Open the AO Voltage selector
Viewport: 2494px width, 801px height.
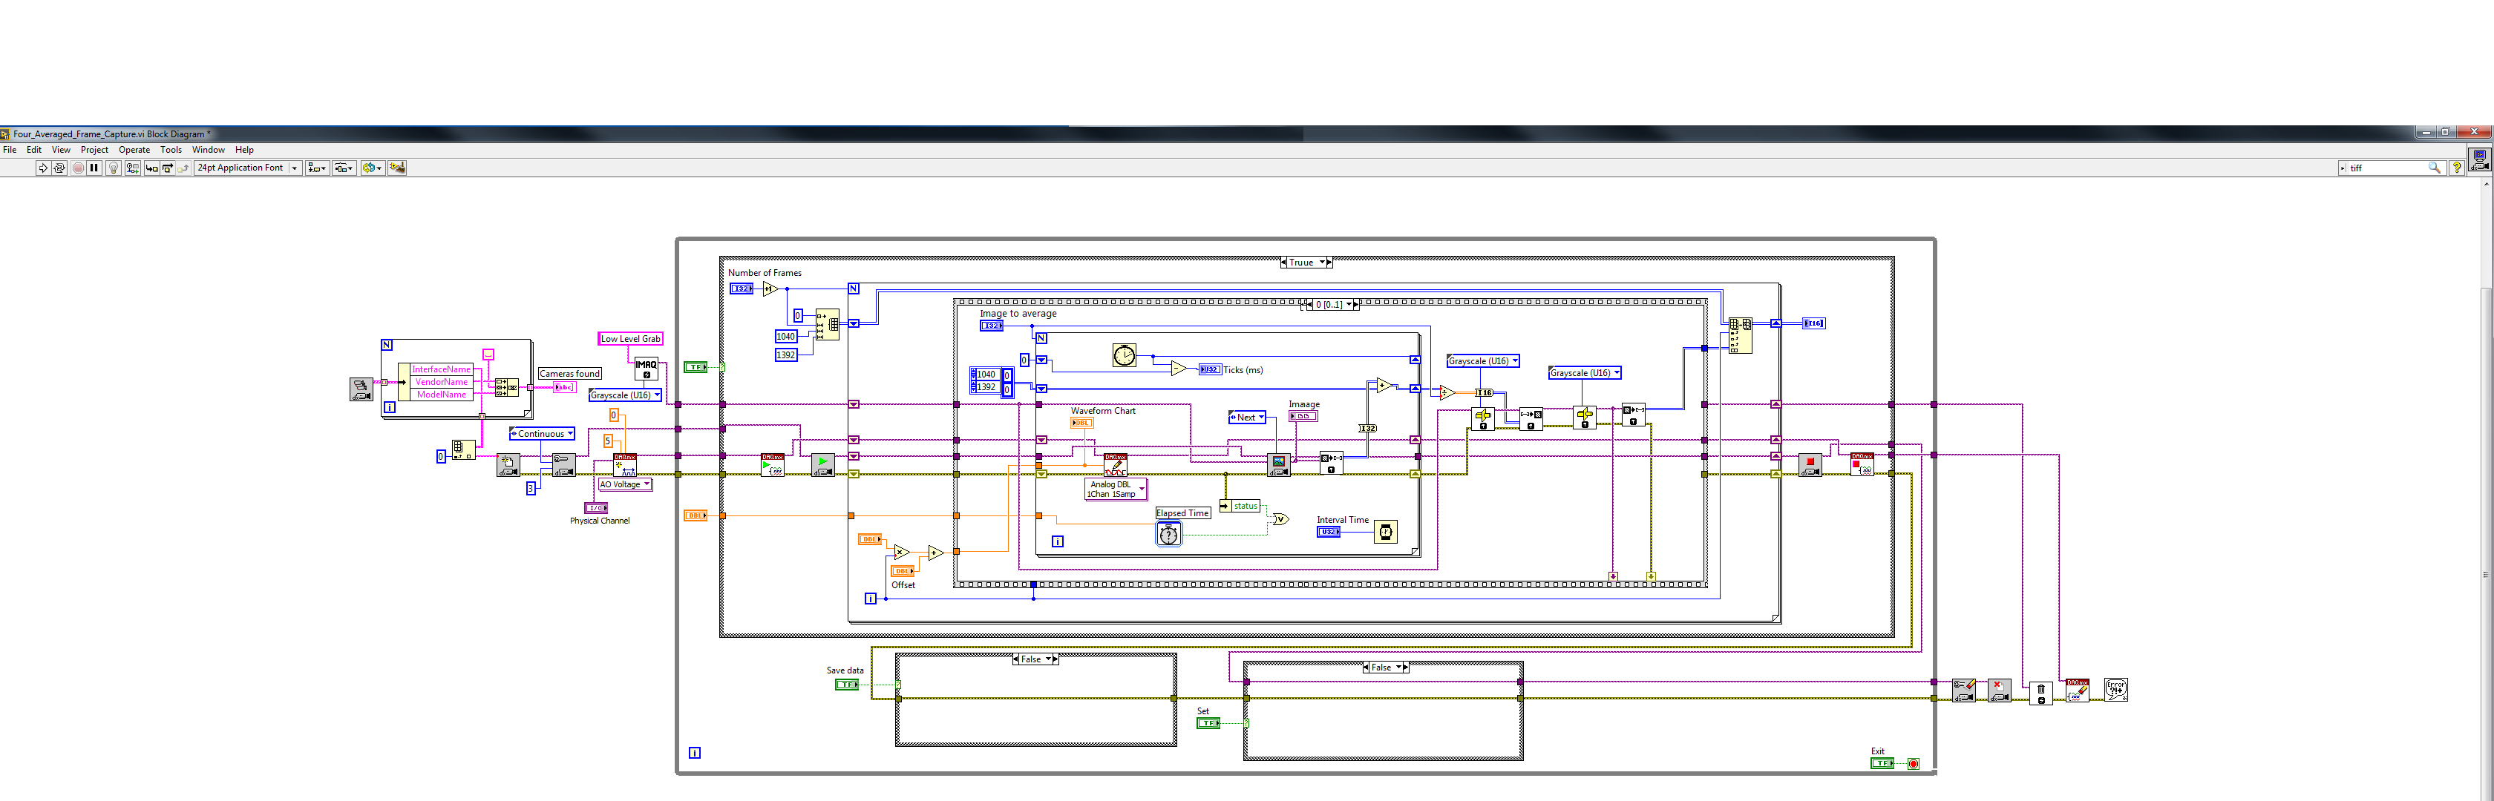[624, 484]
